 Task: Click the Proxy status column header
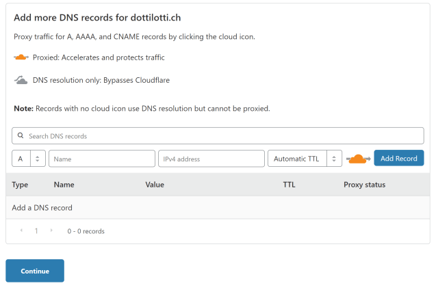pyautogui.click(x=364, y=185)
